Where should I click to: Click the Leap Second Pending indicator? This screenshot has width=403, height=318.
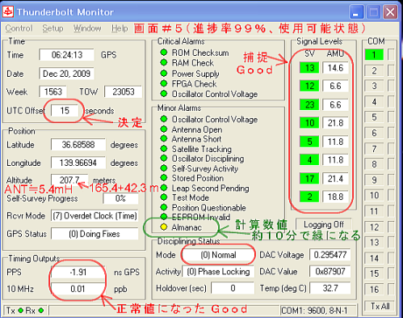click(x=164, y=188)
